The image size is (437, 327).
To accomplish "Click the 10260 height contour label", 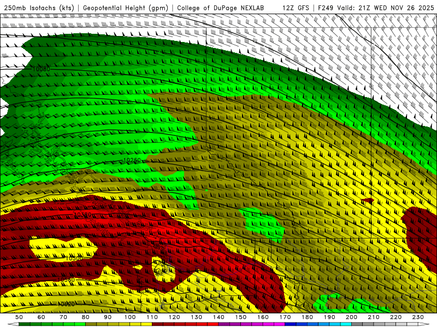I will pyautogui.click(x=132, y=160).
